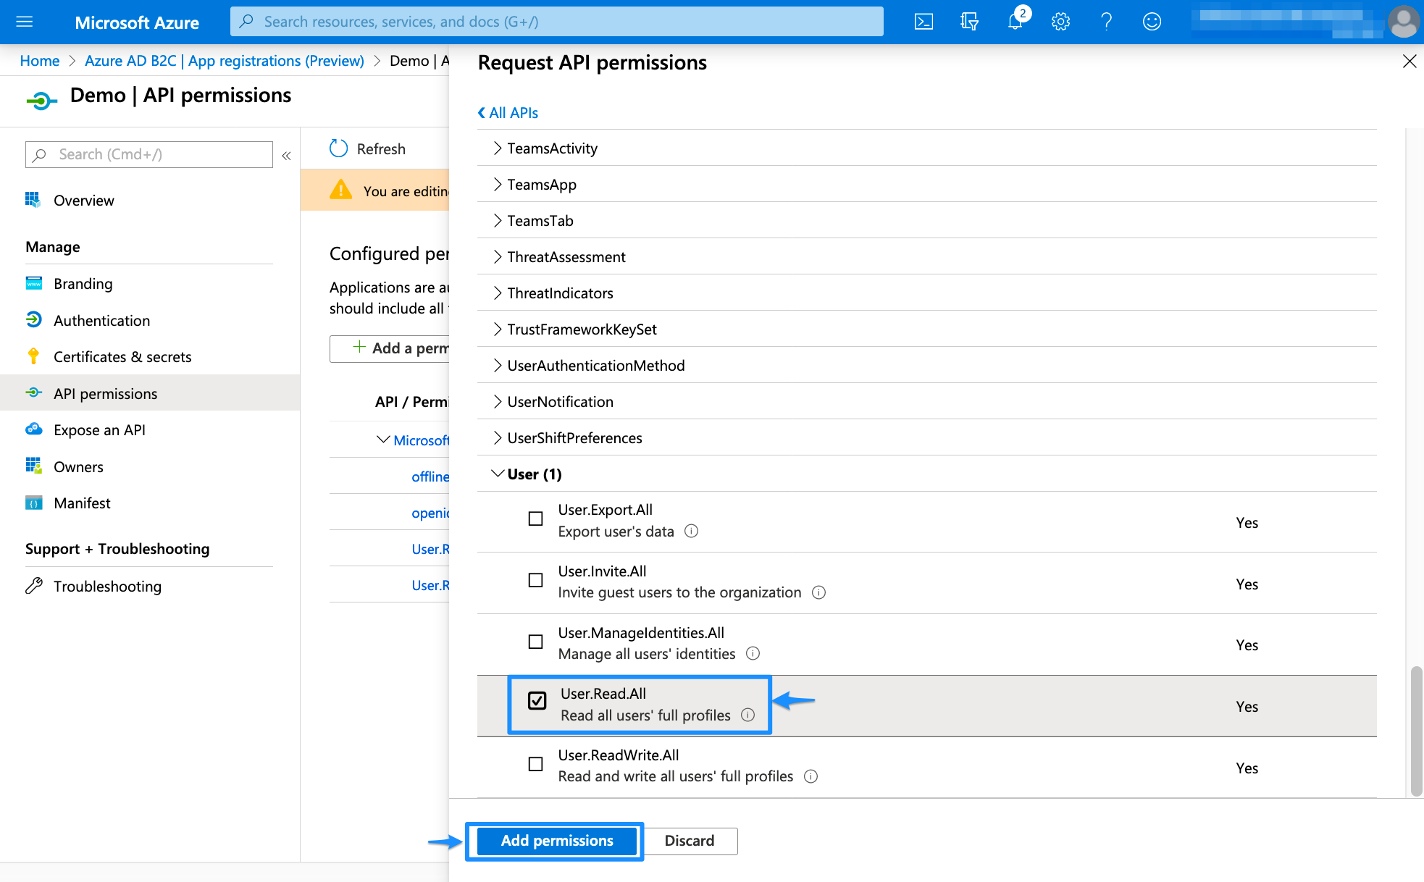Switch to Certificates & secrets
1424x882 pixels.
point(122,356)
